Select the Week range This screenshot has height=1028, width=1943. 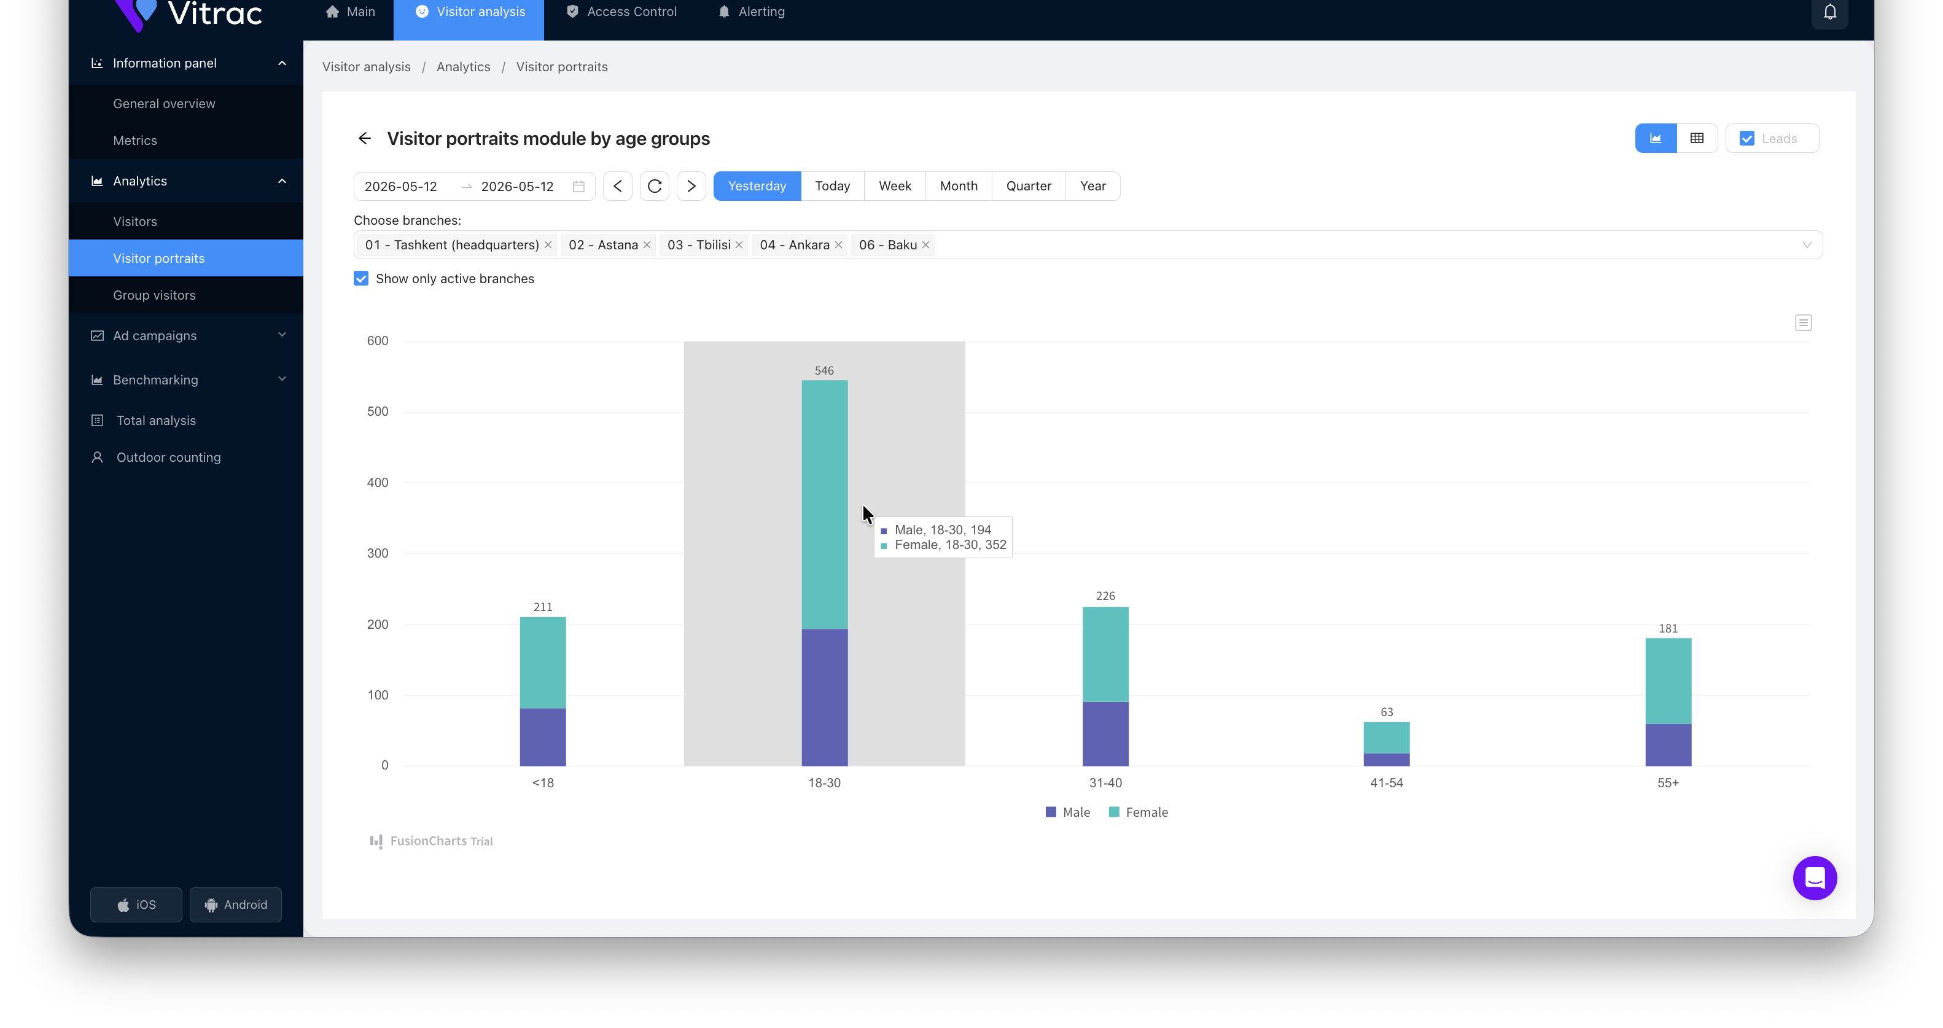point(895,186)
